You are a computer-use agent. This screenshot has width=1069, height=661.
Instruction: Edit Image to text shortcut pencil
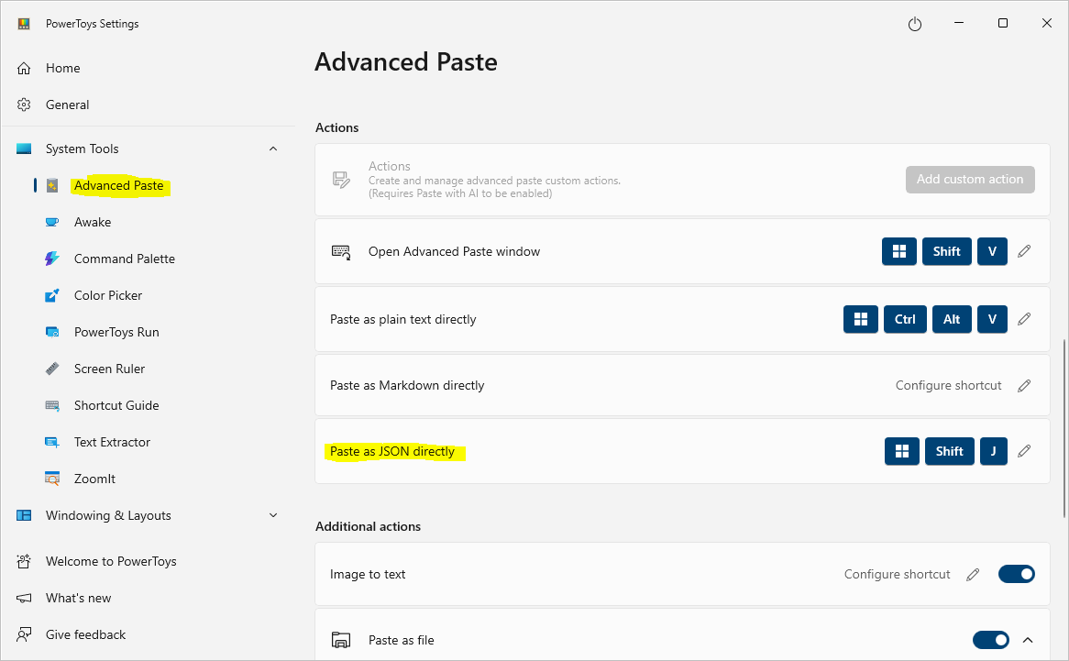tap(973, 575)
